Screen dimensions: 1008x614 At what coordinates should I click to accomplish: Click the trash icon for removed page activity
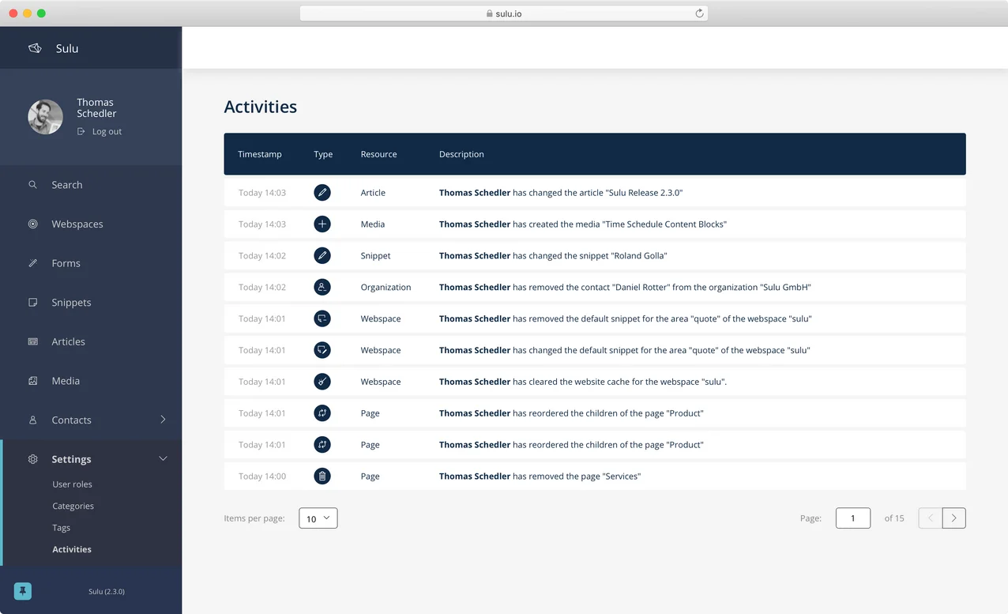tap(322, 476)
